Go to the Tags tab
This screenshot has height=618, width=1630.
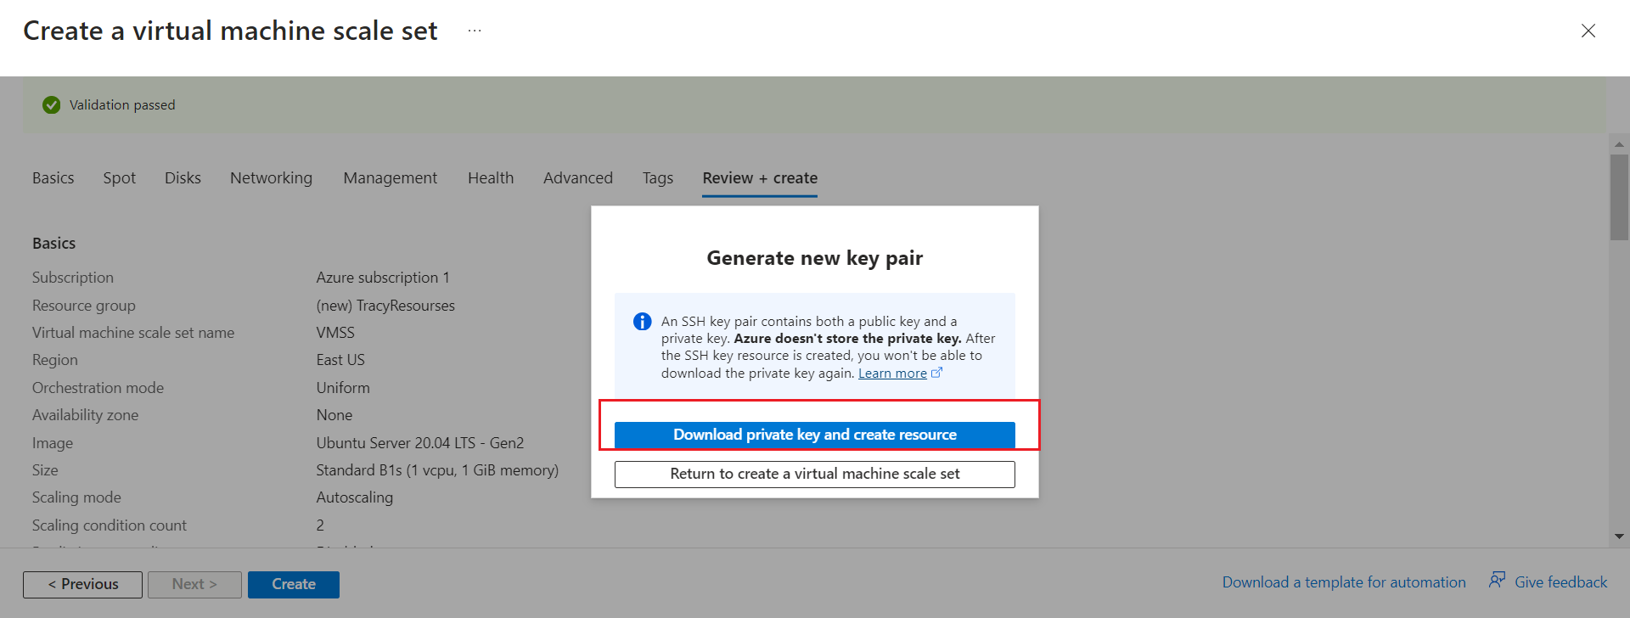click(x=658, y=178)
